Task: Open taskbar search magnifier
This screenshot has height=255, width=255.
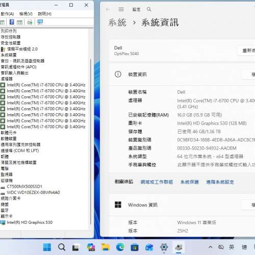Action: [x=62, y=247]
